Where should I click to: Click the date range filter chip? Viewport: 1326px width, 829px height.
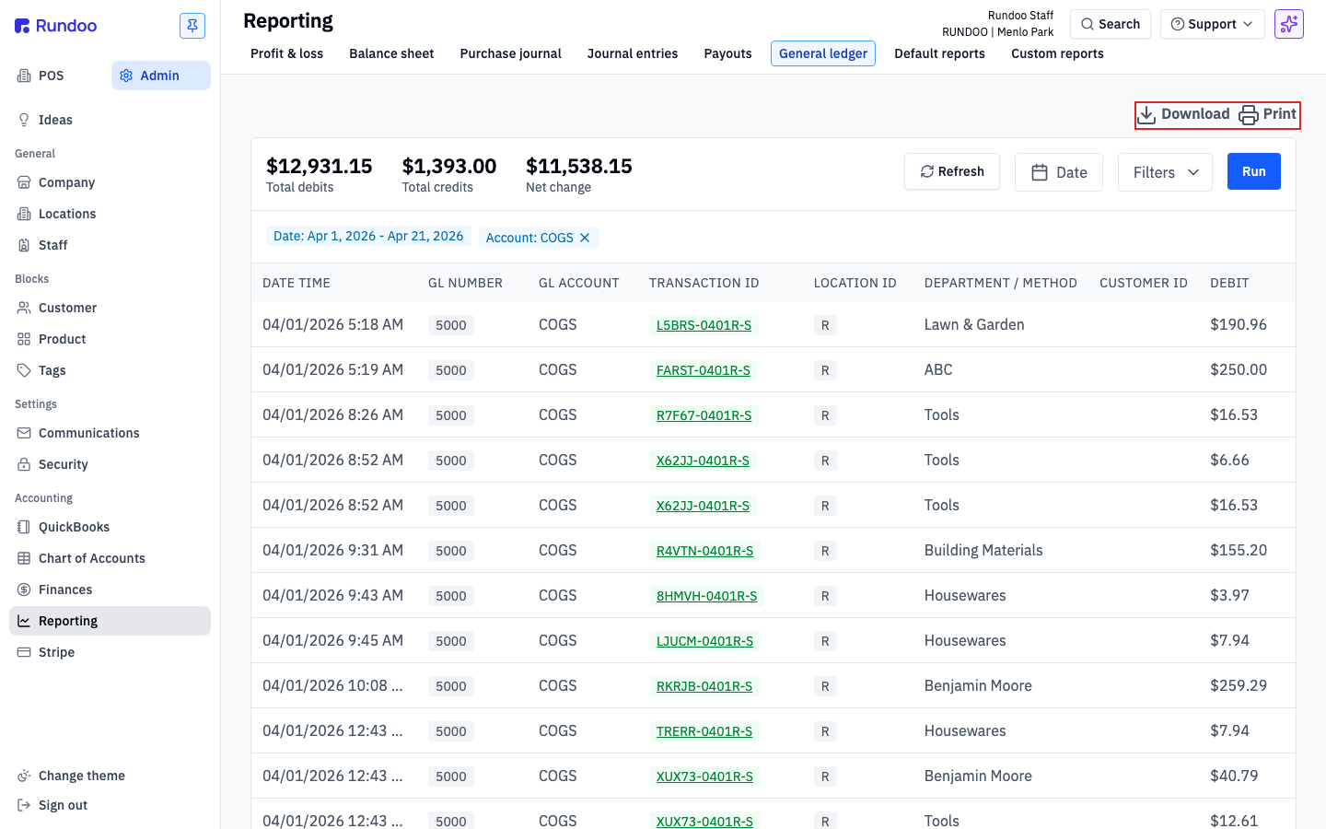click(x=368, y=237)
